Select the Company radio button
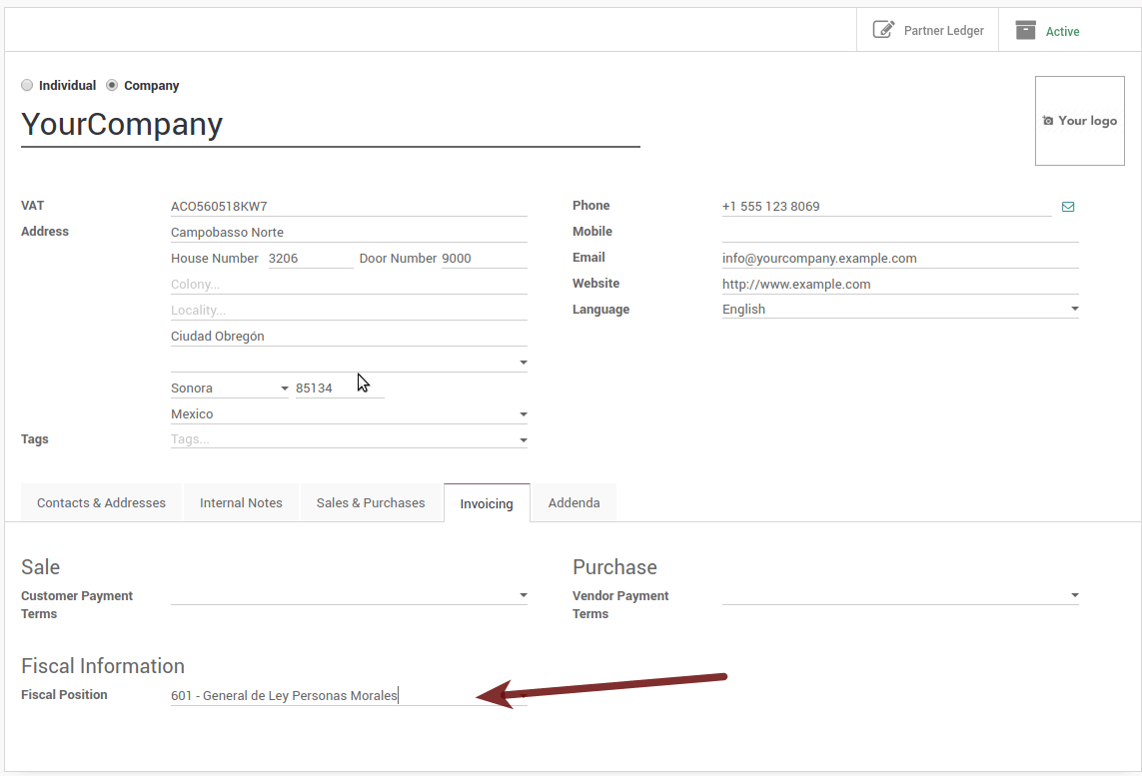 [112, 86]
